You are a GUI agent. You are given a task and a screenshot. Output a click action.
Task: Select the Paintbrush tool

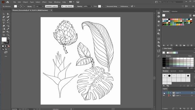[x=8, y=20]
